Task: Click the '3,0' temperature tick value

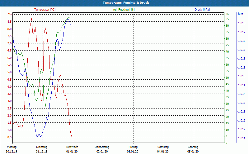Action: coord(10,101)
